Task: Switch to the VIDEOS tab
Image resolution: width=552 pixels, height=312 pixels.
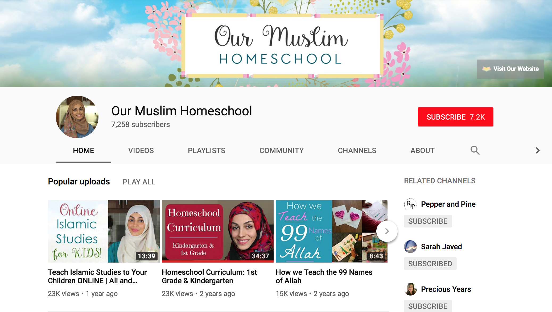Action: point(141,150)
